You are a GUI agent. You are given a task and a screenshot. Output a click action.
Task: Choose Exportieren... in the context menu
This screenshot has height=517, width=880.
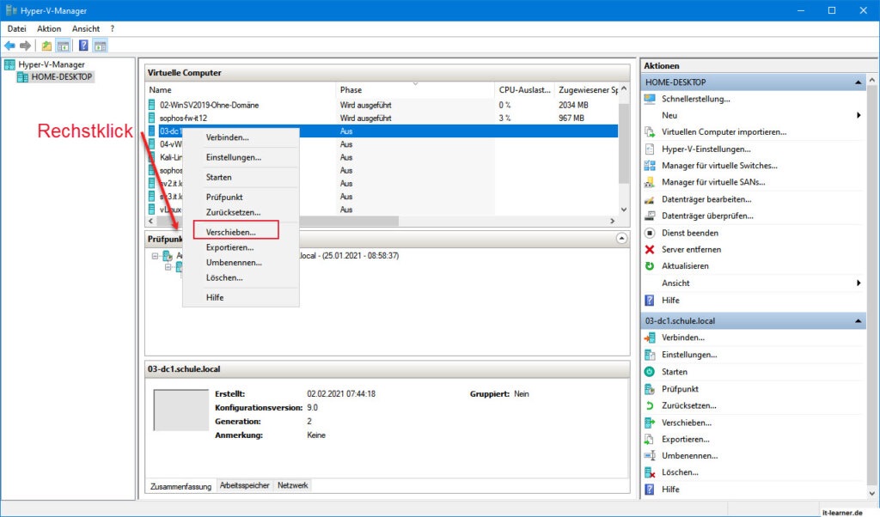tap(229, 247)
